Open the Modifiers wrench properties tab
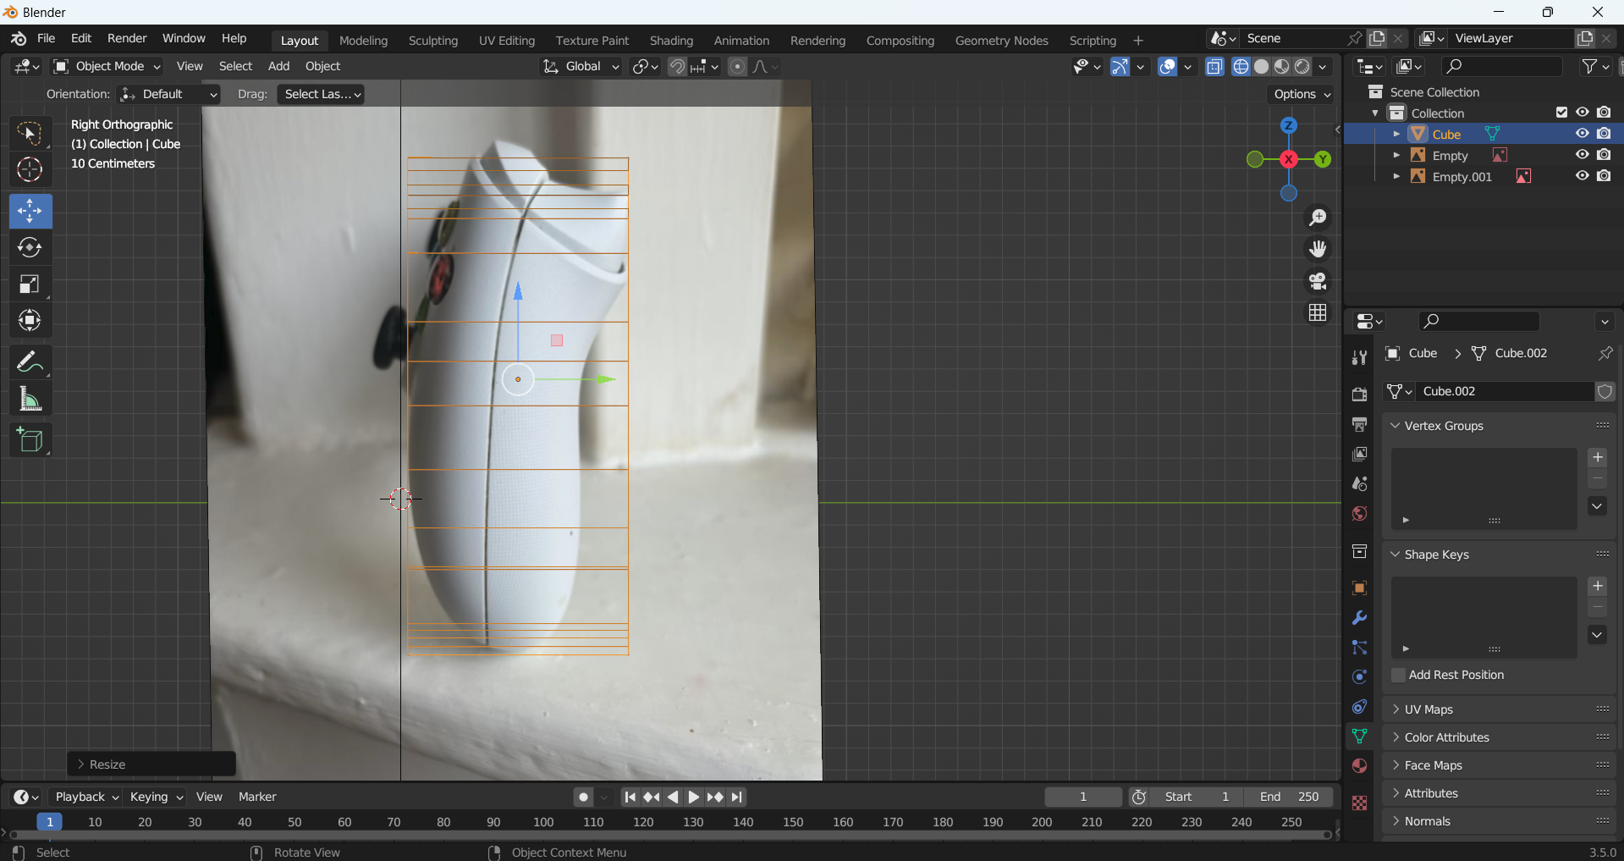This screenshot has height=861, width=1624. [x=1359, y=618]
